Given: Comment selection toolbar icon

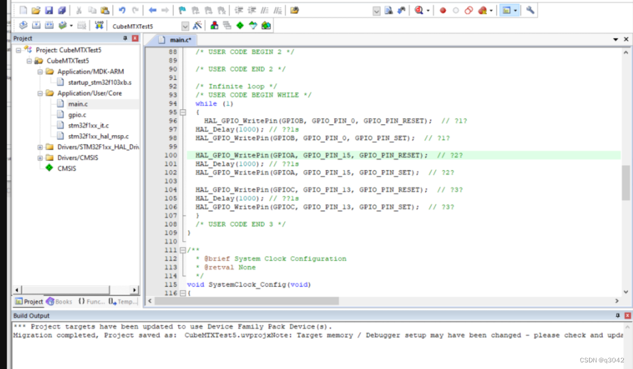Looking at the screenshot, I should (x=264, y=10).
